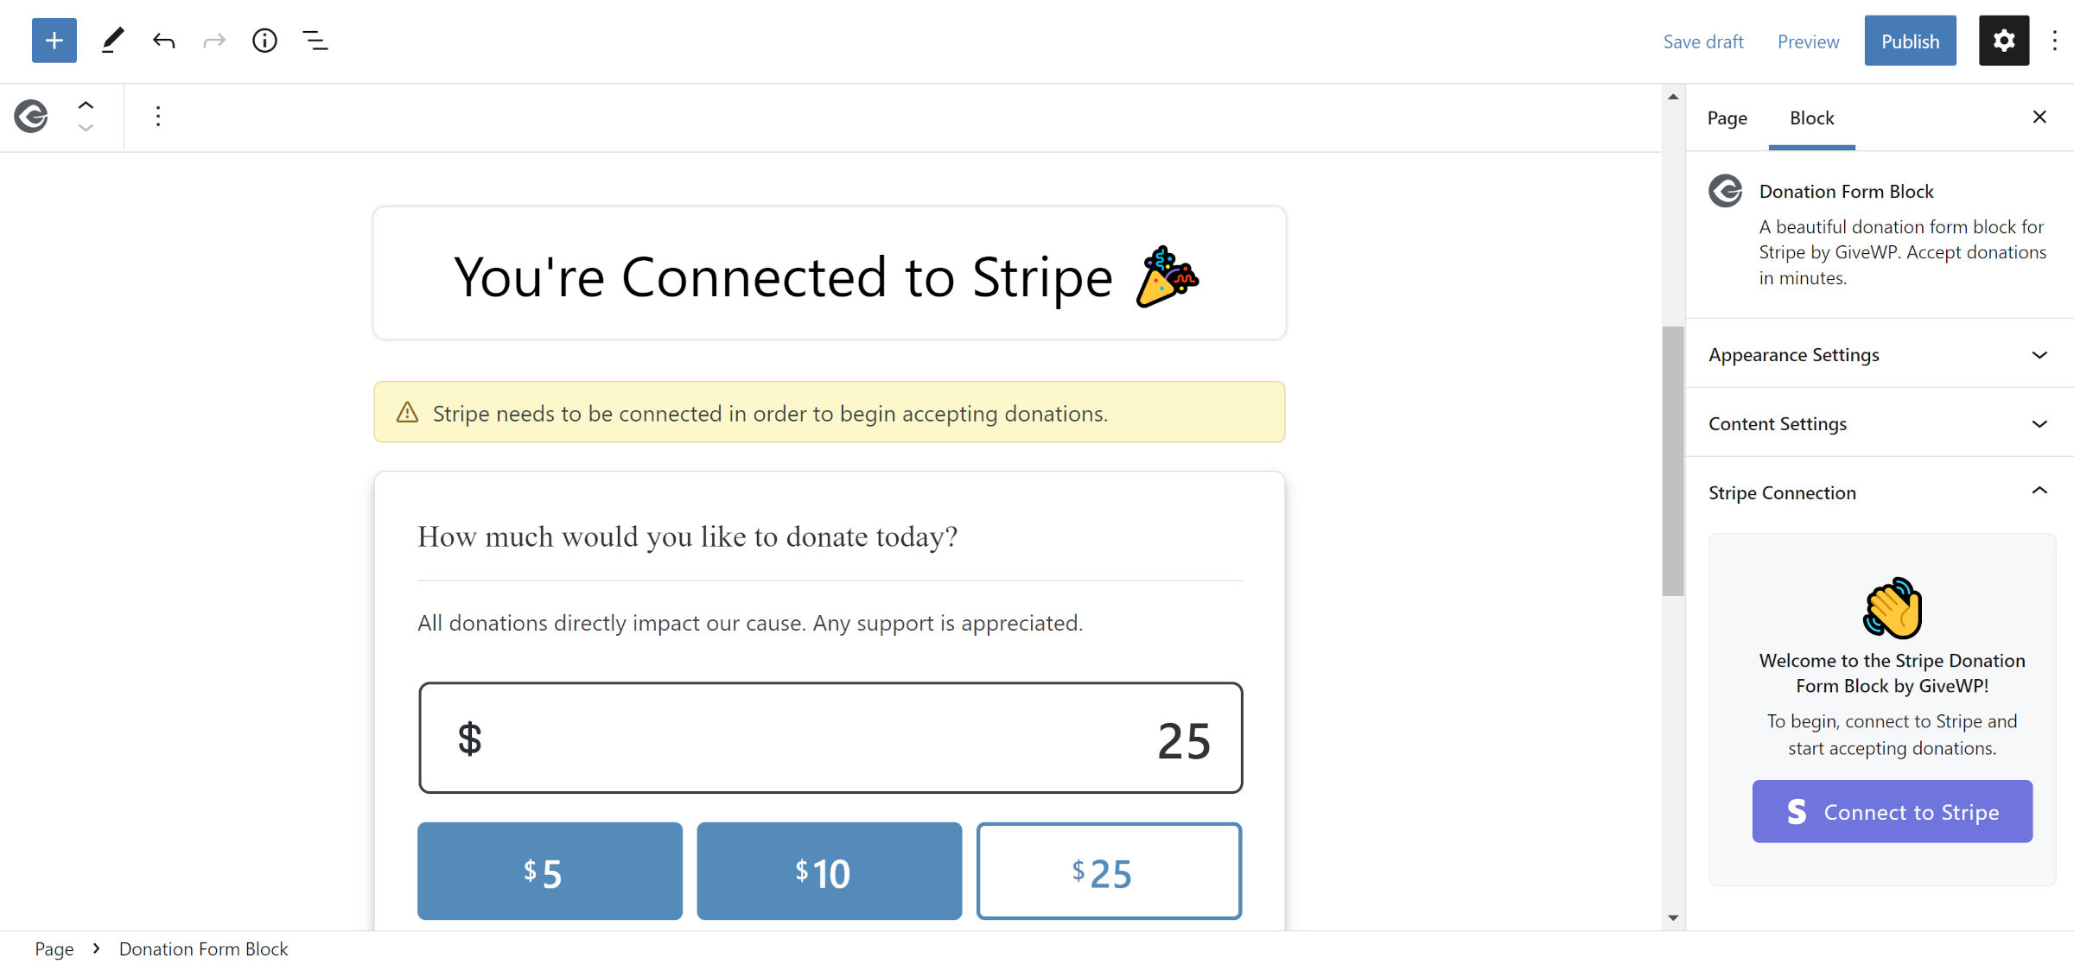Save the page as a draft

click(x=1703, y=41)
